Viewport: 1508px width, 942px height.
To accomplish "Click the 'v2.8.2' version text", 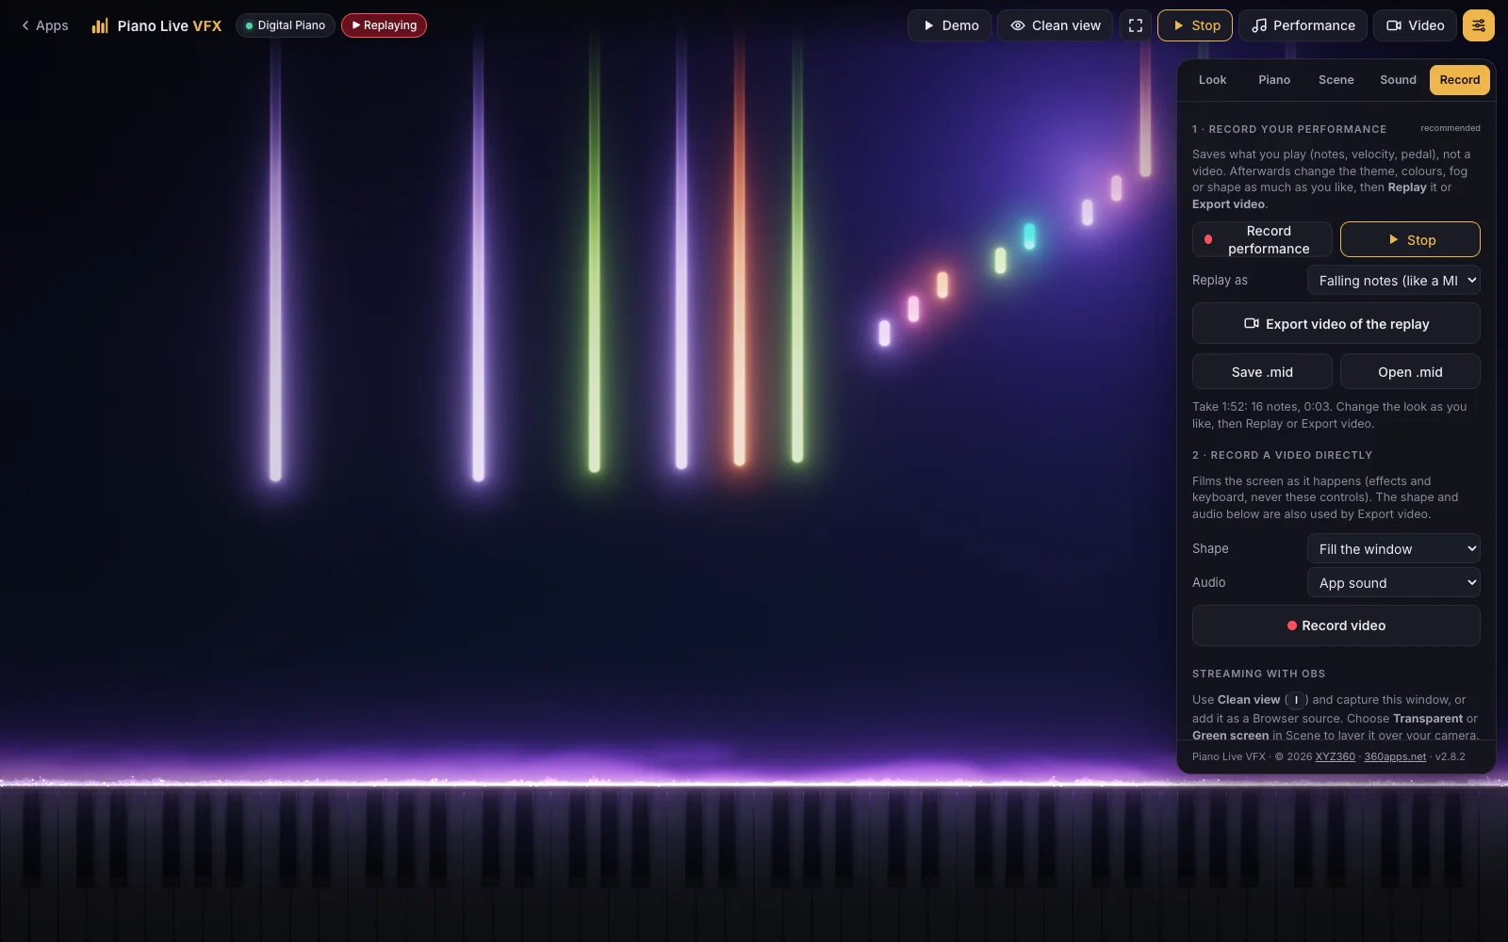I will coord(1450,756).
